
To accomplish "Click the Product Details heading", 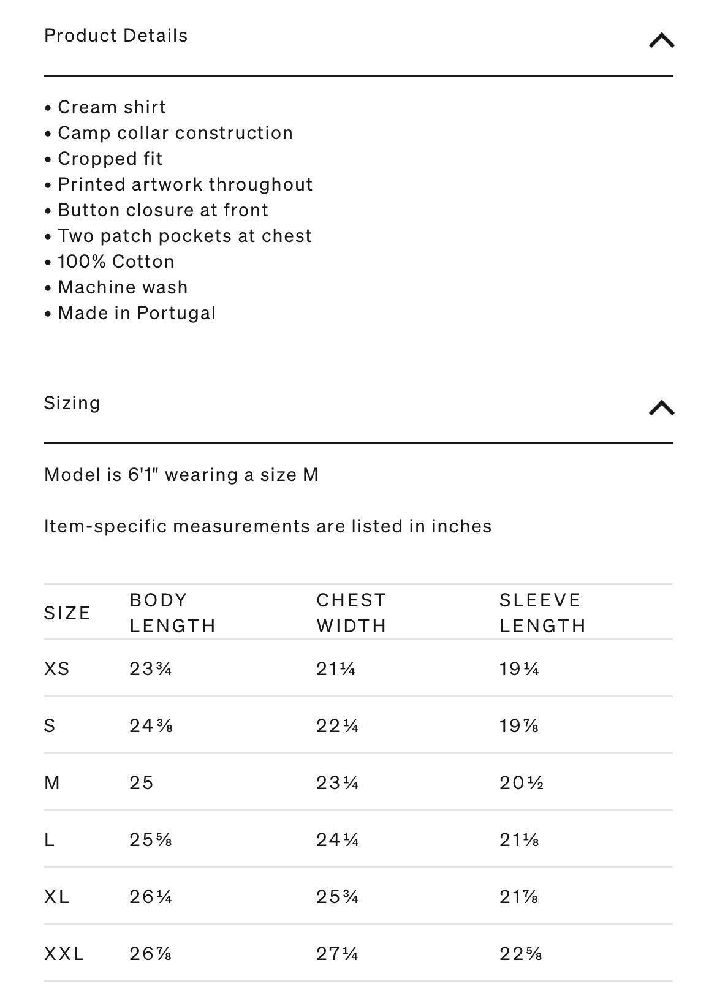I will [116, 36].
